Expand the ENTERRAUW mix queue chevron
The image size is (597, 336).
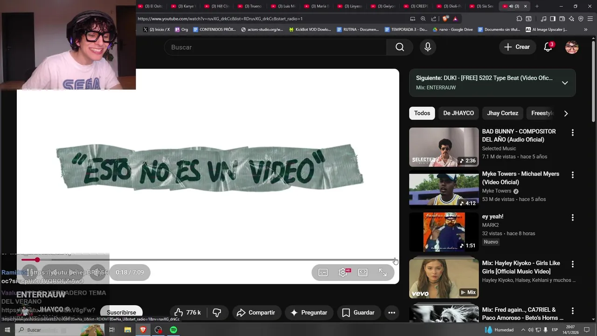pos(565,83)
